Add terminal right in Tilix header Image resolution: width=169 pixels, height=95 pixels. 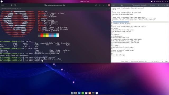pyautogui.click(x=11, y=5)
